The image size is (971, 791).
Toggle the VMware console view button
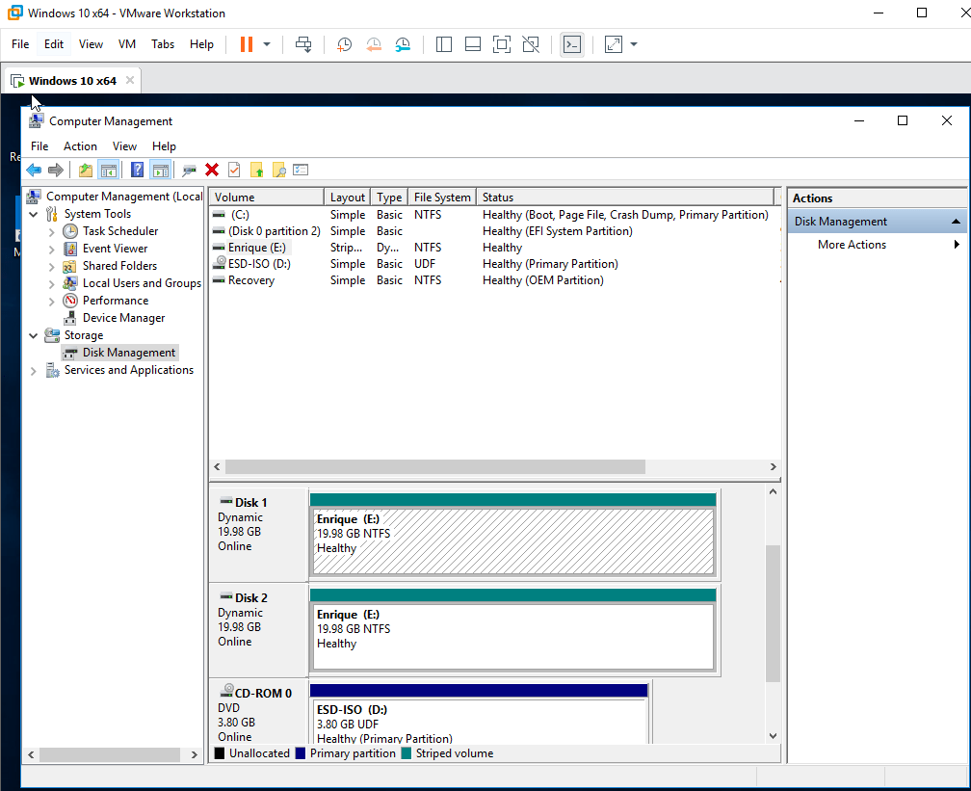tap(571, 44)
